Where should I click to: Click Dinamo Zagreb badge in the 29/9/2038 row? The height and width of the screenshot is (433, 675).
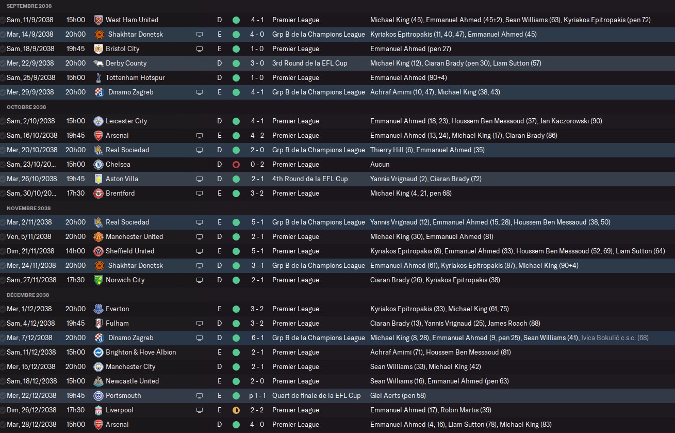(x=99, y=92)
